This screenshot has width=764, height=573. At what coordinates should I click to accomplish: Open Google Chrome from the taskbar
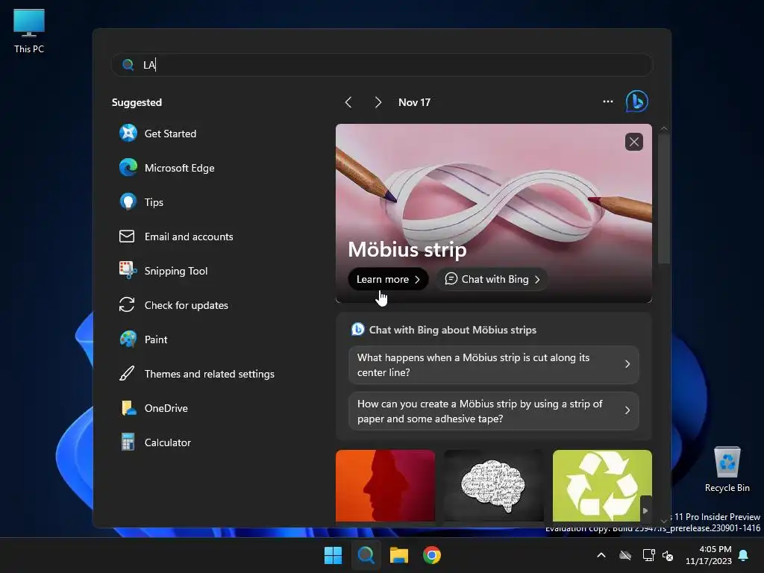[x=432, y=555]
